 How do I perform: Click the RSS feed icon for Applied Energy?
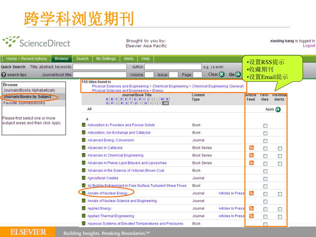click(x=251, y=208)
